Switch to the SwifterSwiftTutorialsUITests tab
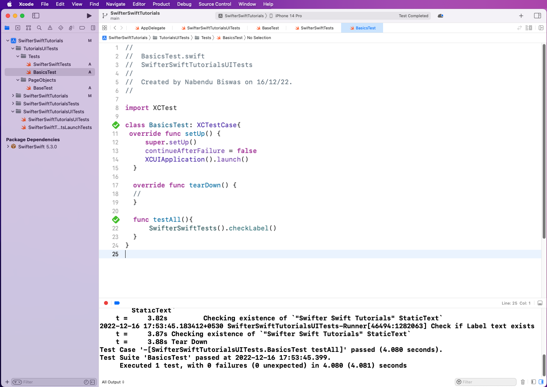 click(x=211, y=28)
